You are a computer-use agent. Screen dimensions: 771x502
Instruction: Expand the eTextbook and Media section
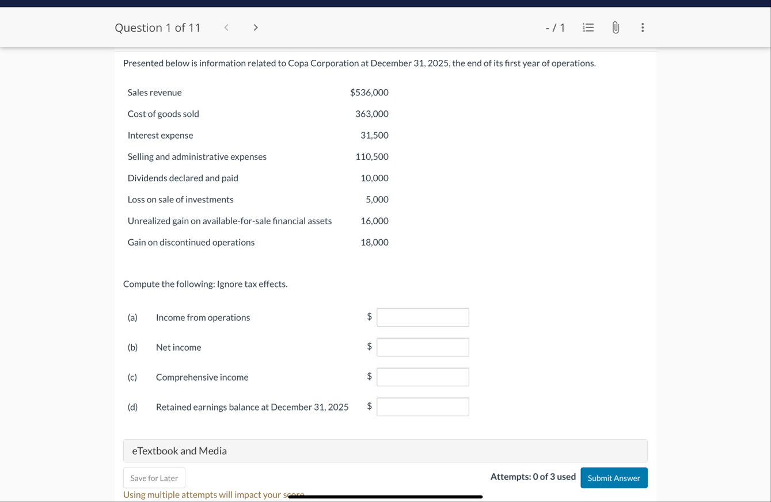(x=385, y=451)
